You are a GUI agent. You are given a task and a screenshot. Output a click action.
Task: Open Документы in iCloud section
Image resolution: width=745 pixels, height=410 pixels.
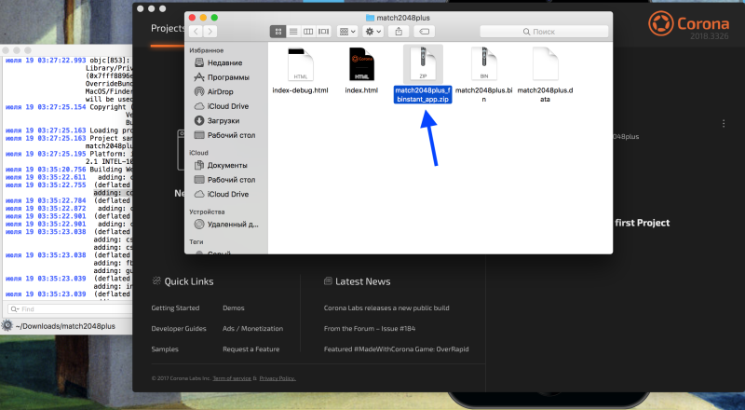click(x=221, y=165)
